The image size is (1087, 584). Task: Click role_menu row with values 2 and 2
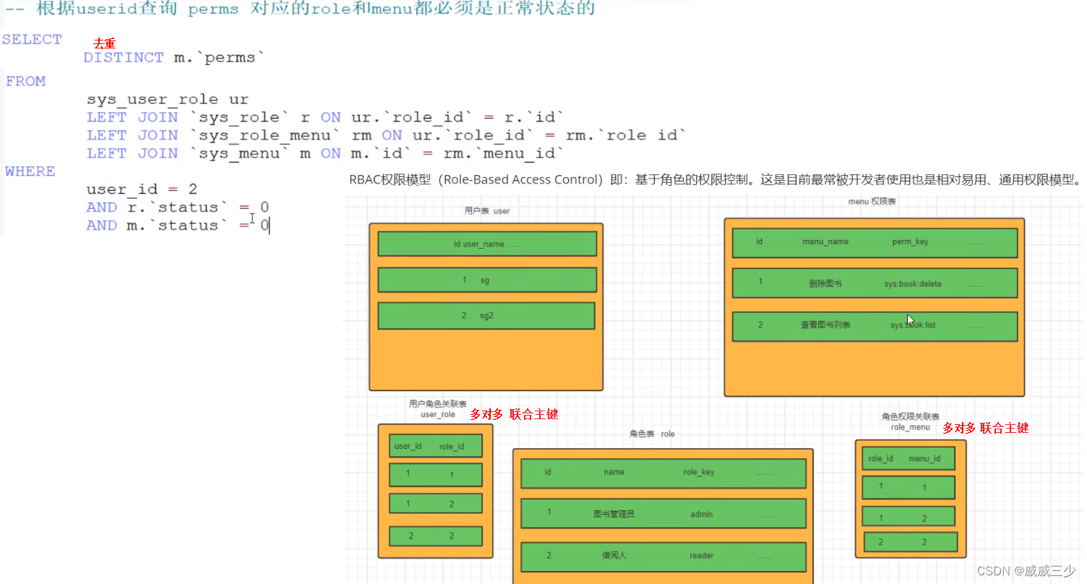click(x=911, y=542)
